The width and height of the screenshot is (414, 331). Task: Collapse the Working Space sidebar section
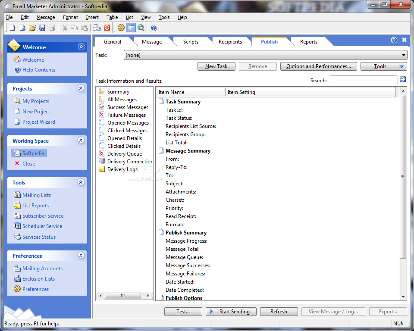[81, 140]
